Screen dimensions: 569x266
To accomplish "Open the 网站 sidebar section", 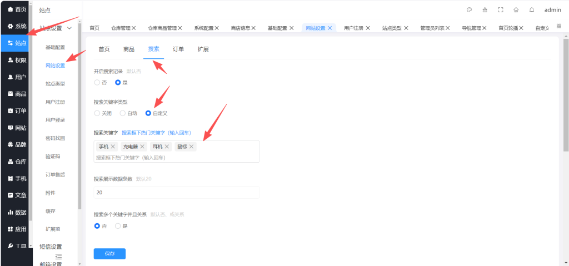I will tap(17, 128).
